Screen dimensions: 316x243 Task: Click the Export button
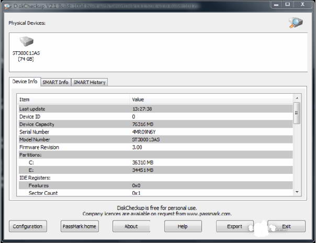click(x=234, y=226)
